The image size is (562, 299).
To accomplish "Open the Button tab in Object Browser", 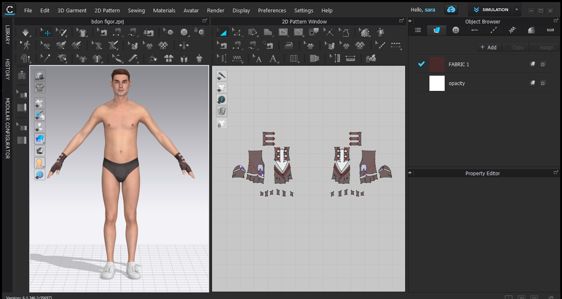I will [455, 30].
